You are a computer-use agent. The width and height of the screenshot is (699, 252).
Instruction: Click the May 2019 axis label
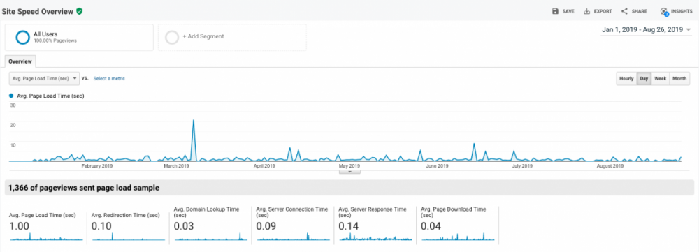[349, 166]
